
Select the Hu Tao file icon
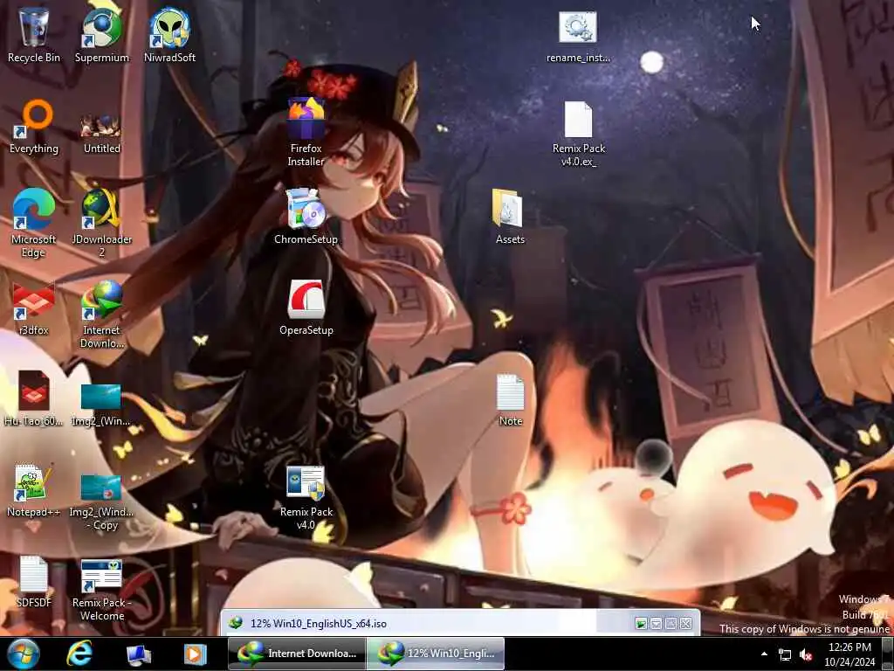click(34, 399)
